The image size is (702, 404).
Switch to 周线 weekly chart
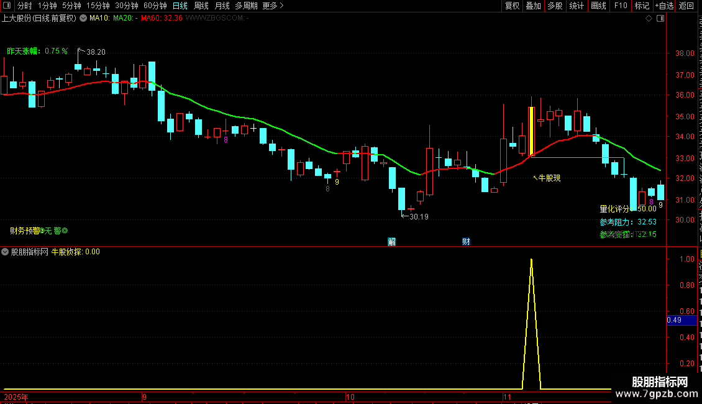point(201,6)
